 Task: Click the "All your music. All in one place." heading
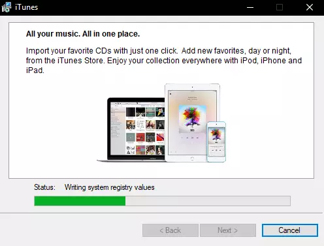(83, 34)
